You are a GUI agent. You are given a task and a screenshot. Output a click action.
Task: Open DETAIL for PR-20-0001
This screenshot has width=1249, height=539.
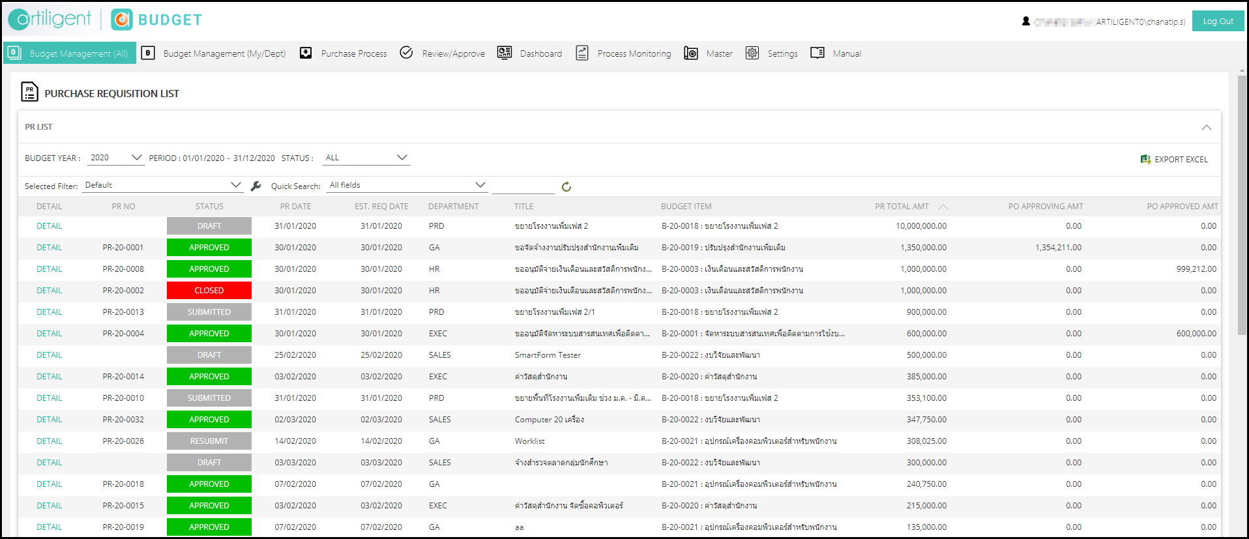(x=50, y=248)
